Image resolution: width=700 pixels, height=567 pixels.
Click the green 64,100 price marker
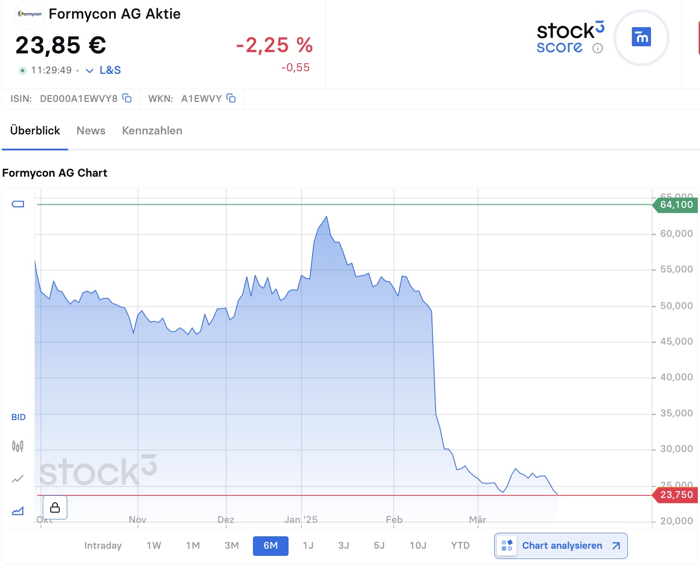tap(675, 205)
